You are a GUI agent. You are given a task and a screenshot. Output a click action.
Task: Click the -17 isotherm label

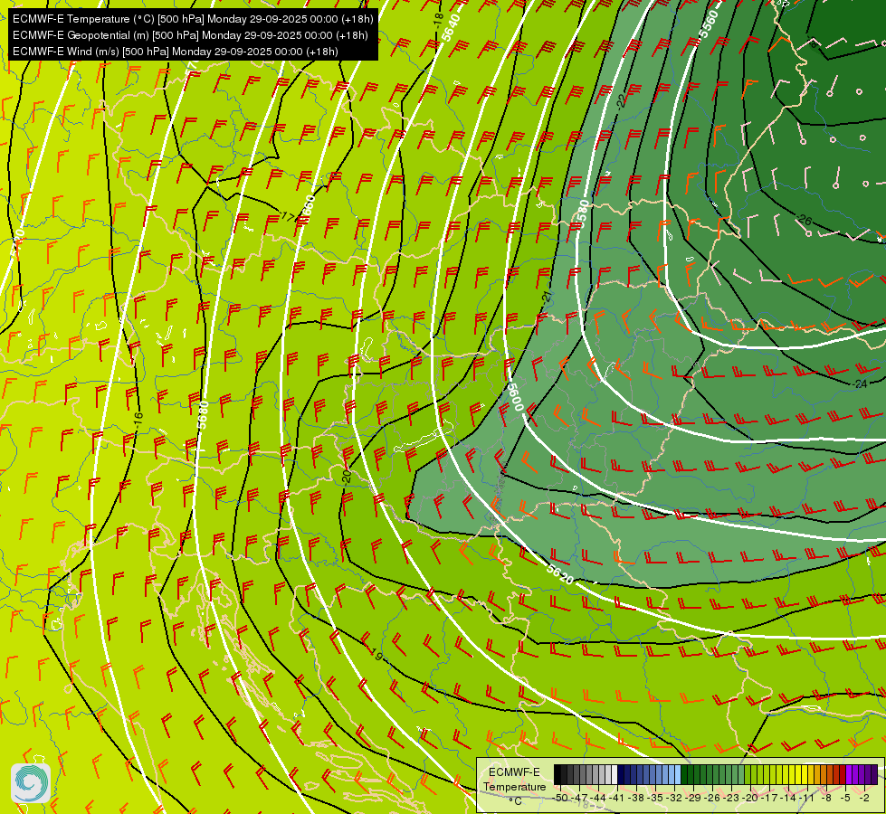point(288,216)
